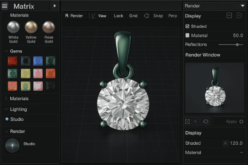Screen dimensions: 248x165
Task: Select the Rose Gold material sphere
Action: pos(48,27)
